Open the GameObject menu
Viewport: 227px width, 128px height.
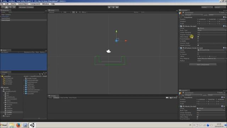[23, 4]
